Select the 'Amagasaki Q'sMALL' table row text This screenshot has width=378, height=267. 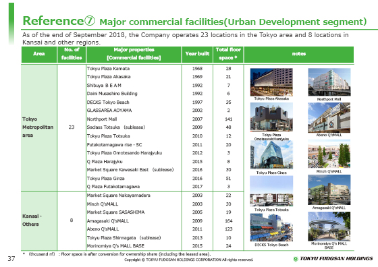[108, 221]
